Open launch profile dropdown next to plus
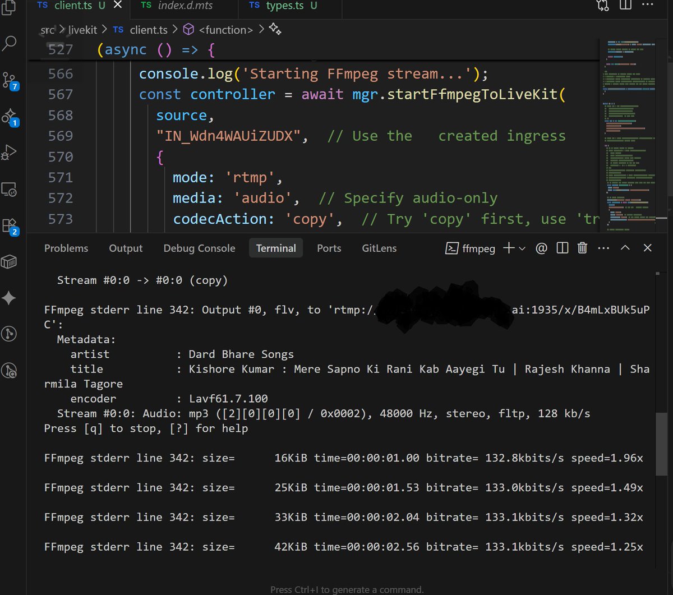Viewport: 673px width, 595px height. click(x=522, y=248)
